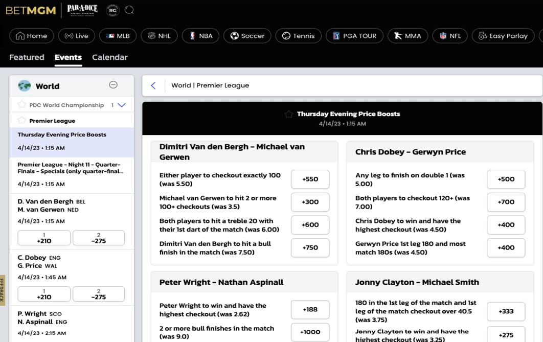Select +300 van Gerwen 2 or more 100+ checkouts

pos(310,202)
